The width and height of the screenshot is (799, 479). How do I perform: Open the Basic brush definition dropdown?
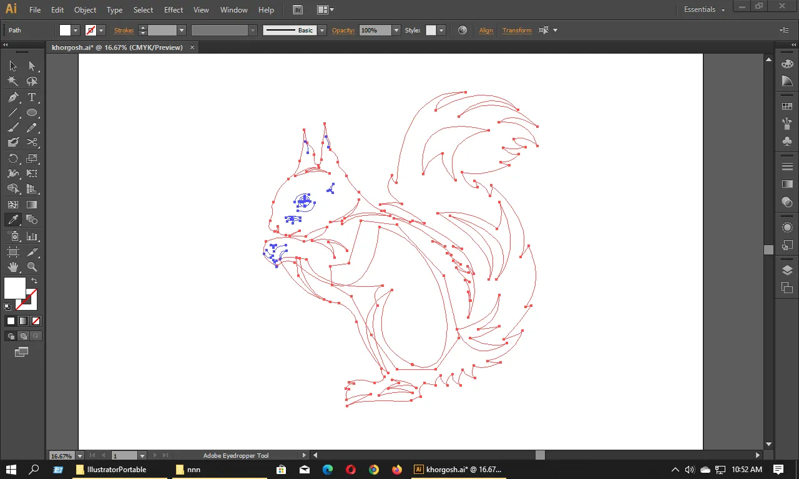tap(322, 30)
